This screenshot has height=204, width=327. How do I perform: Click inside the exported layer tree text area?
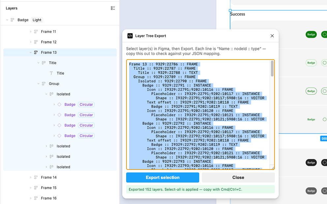click(200, 115)
